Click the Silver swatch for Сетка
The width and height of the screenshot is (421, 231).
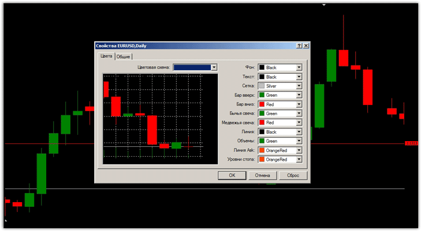point(262,86)
